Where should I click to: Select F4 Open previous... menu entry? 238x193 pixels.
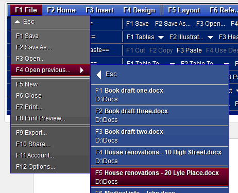[50, 70]
